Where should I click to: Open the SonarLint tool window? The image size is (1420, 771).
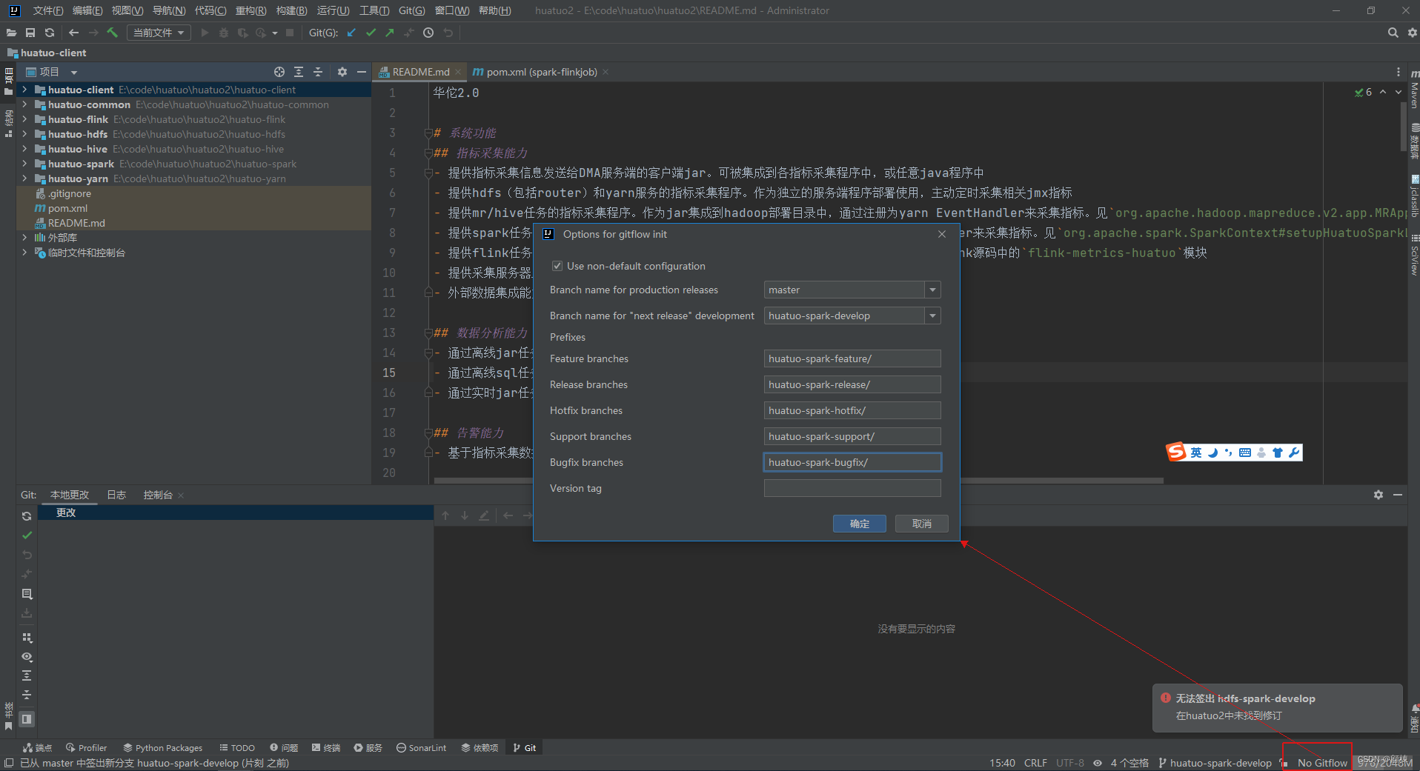pyautogui.click(x=421, y=748)
